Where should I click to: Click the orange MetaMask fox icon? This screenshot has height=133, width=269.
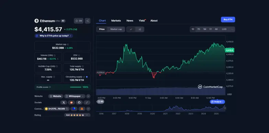click(x=82, y=109)
